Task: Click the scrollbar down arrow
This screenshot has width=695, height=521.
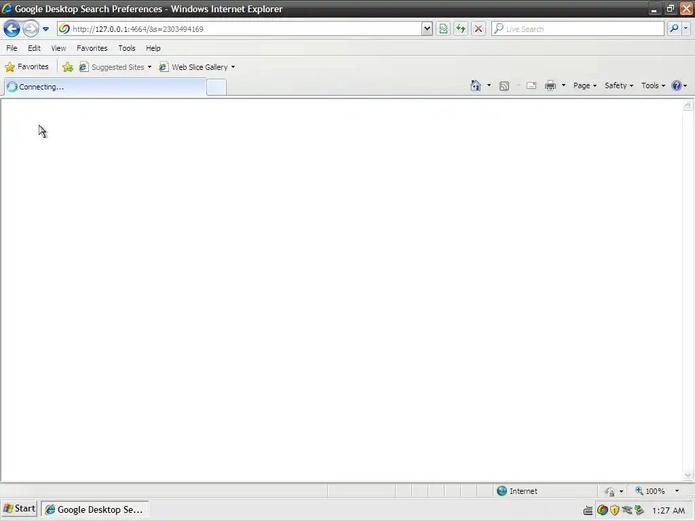Action: 688,476
